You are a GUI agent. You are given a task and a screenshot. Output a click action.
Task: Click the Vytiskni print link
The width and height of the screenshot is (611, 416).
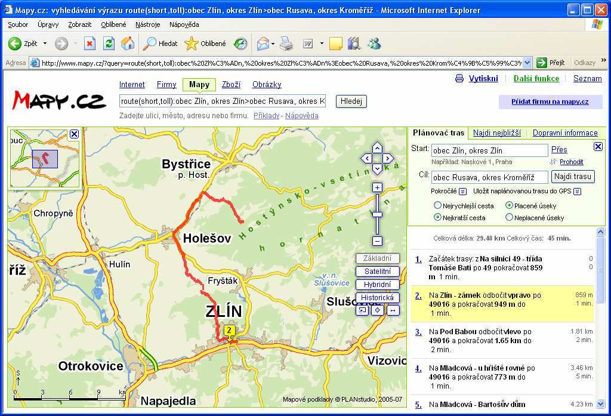(483, 78)
